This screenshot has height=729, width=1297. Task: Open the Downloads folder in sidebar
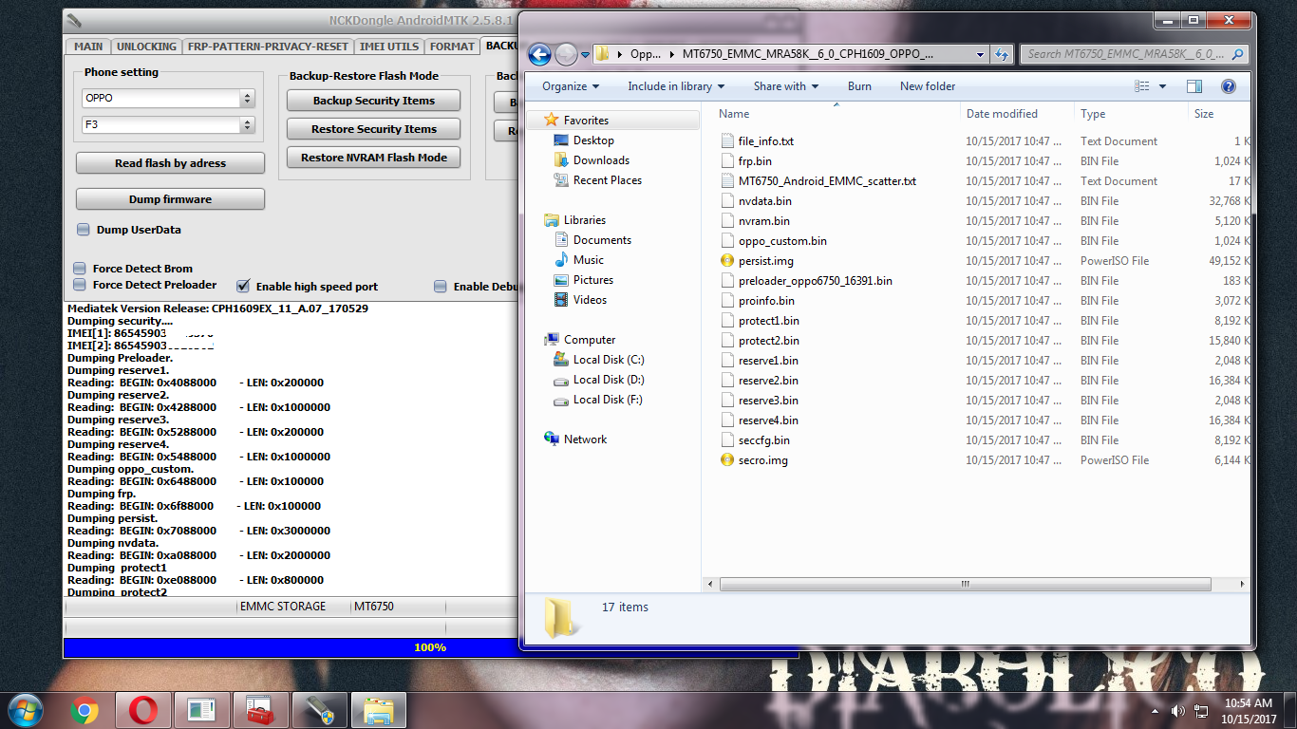[x=601, y=160]
